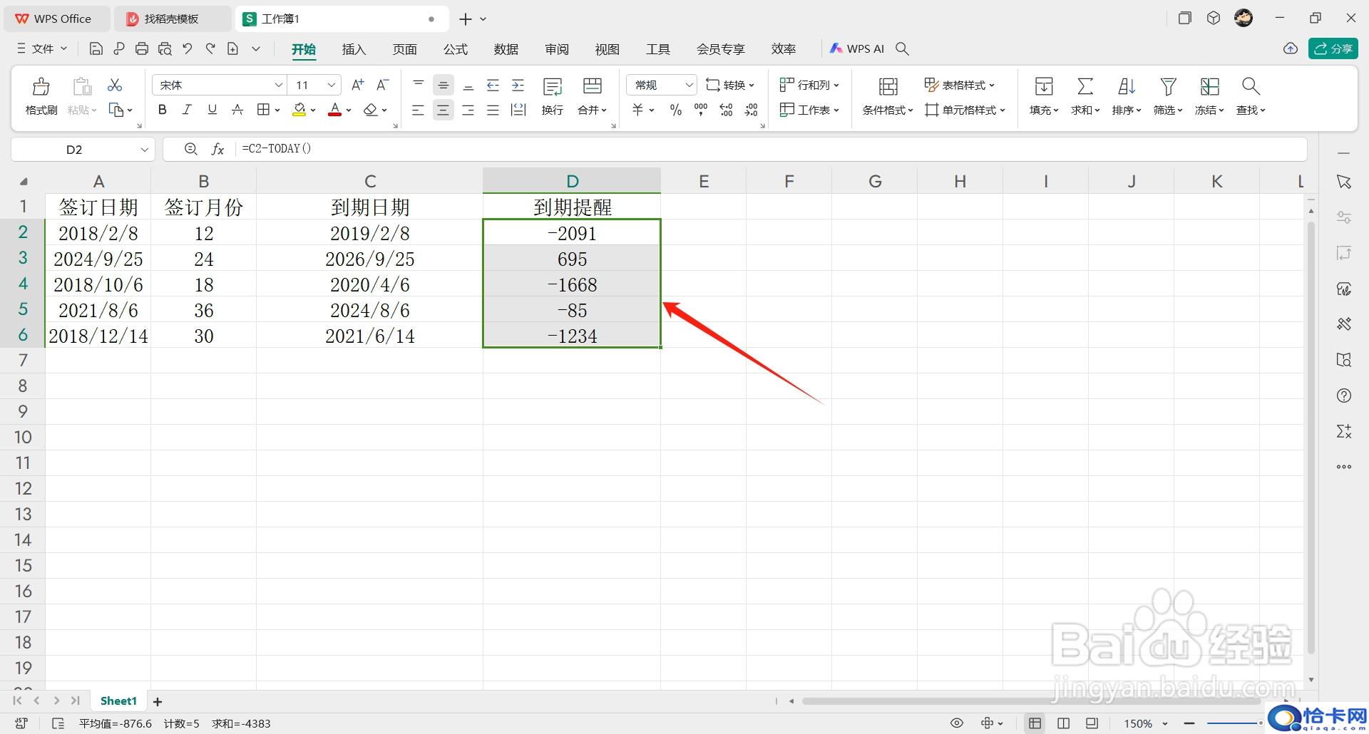Click the 排序 (Sort) button
This screenshot has height=734, width=1369.
(1127, 96)
